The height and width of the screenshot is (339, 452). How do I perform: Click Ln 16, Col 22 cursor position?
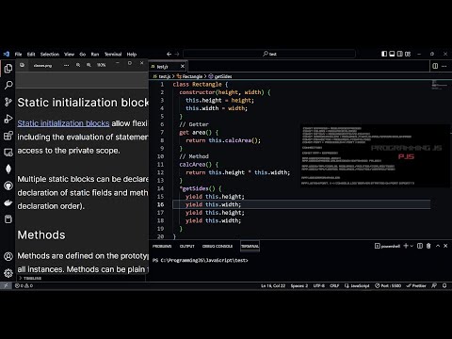[273, 285]
